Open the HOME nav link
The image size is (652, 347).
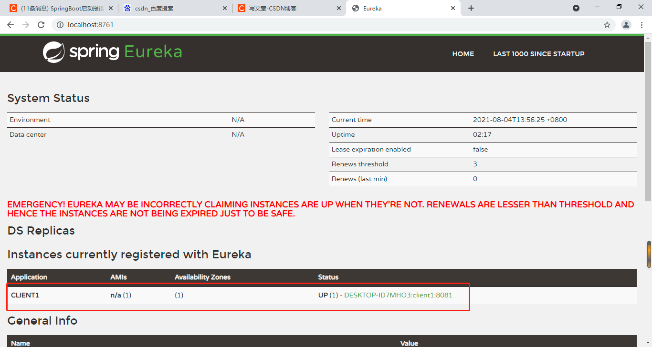(x=463, y=54)
